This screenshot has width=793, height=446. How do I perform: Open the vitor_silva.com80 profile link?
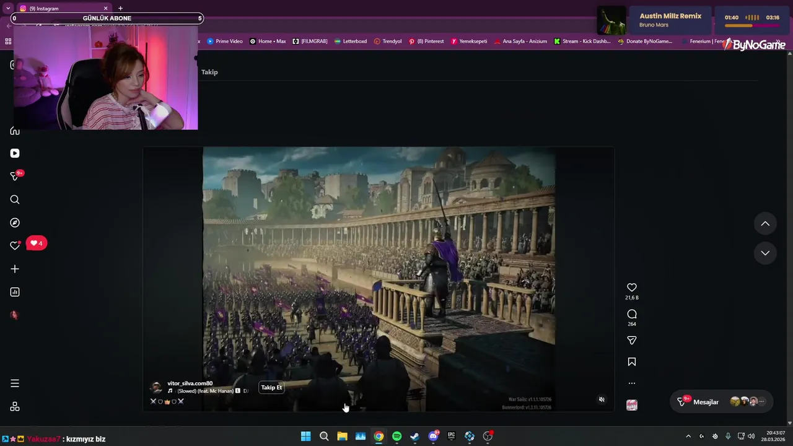click(x=190, y=383)
